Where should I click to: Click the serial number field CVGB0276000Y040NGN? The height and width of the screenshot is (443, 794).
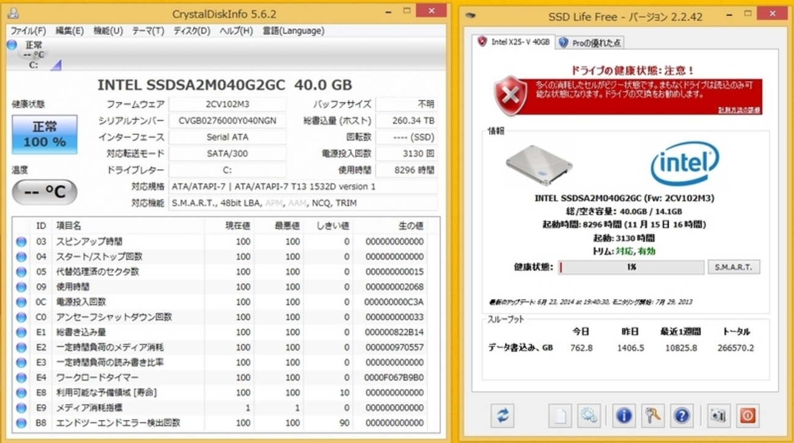(x=227, y=121)
